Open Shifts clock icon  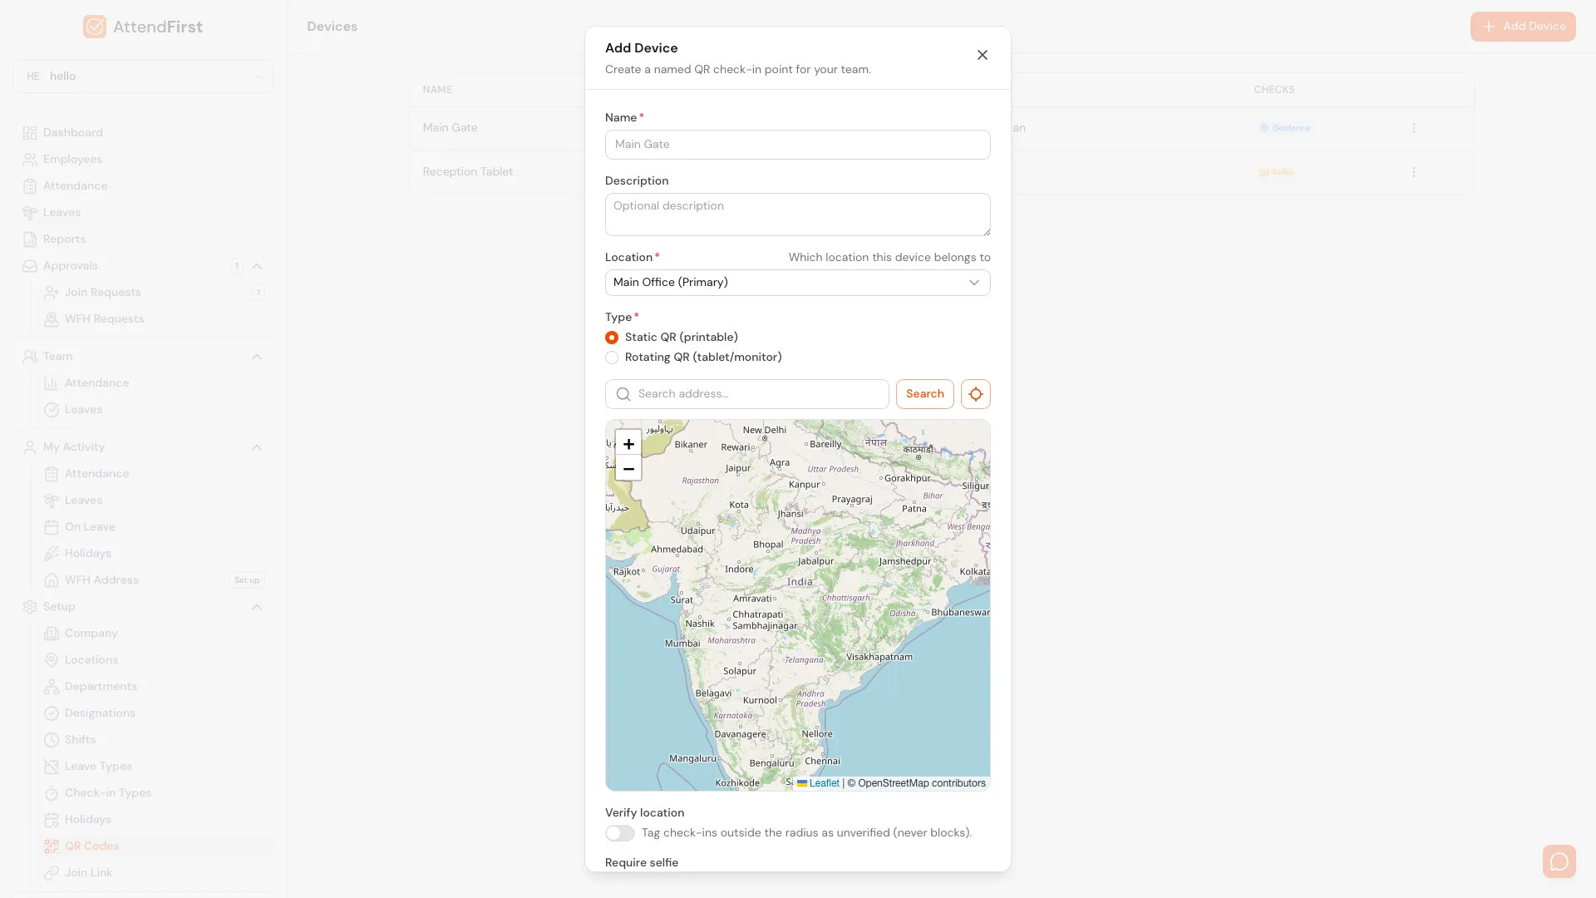tap(52, 740)
